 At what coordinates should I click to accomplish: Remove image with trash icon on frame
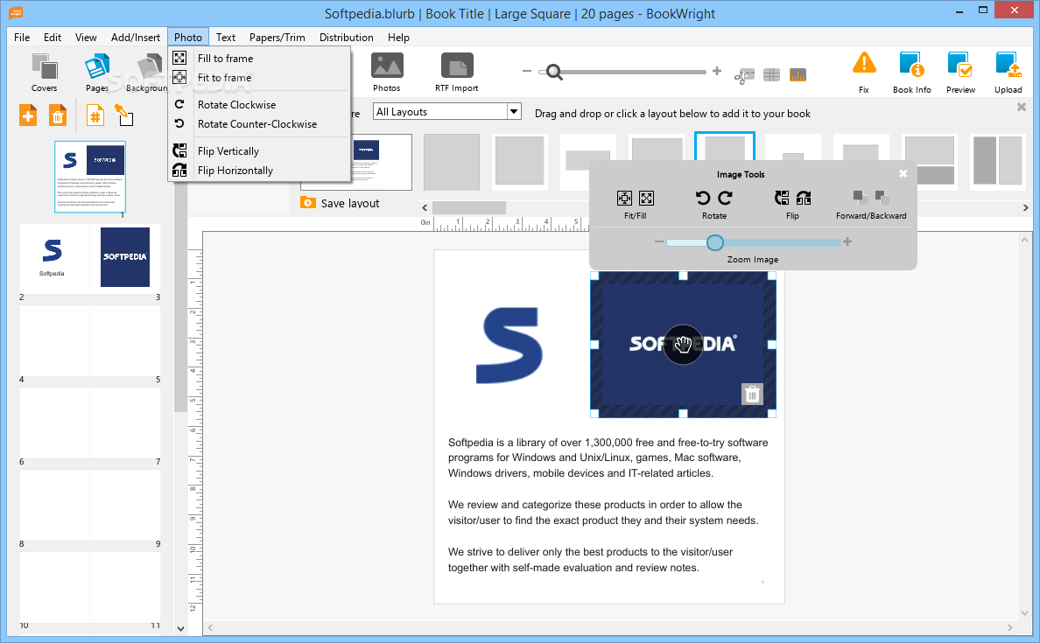(752, 395)
